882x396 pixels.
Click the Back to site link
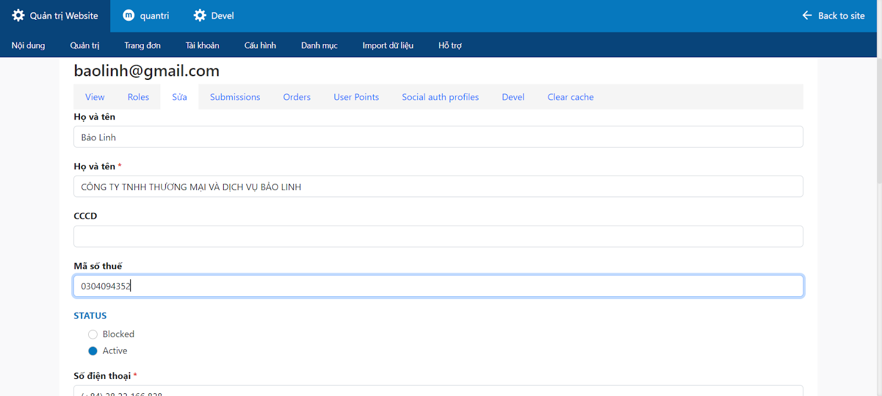(x=841, y=15)
